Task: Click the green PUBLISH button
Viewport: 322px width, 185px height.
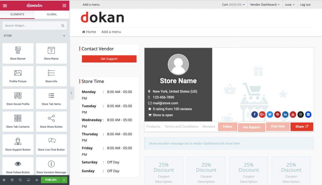Action: point(51,180)
